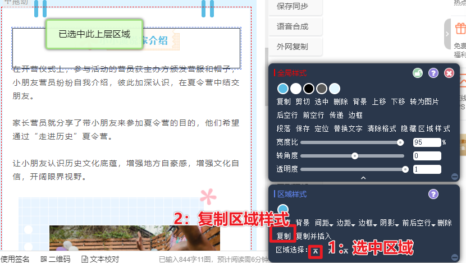Click the 清除格式 option
The height and width of the screenshot is (263, 466).
point(382,129)
